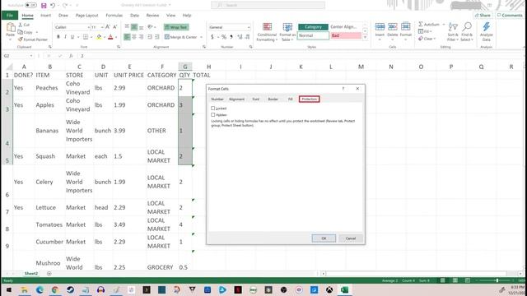Image resolution: width=527 pixels, height=296 pixels.
Task: Cut the selected cells
Action: [x=24, y=25]
